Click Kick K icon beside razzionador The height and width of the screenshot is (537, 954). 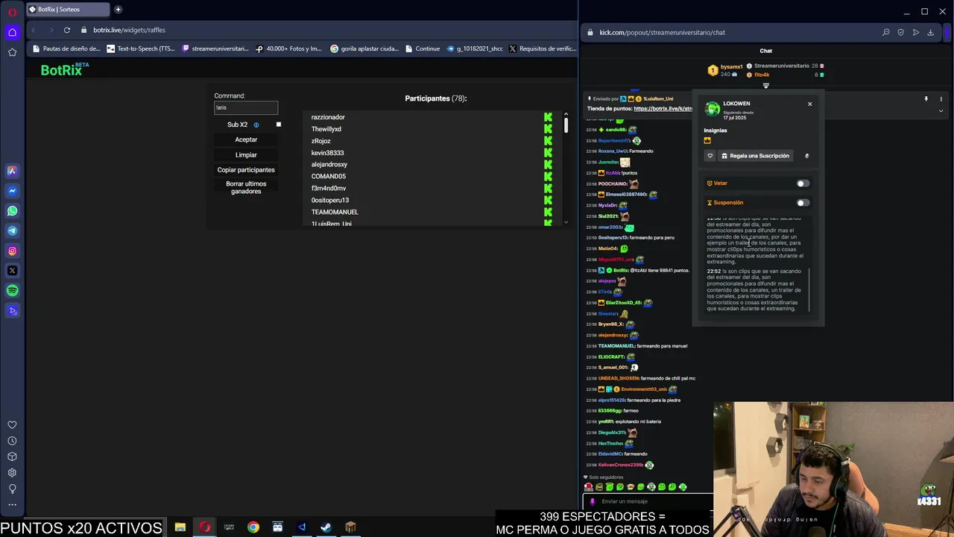548,117
